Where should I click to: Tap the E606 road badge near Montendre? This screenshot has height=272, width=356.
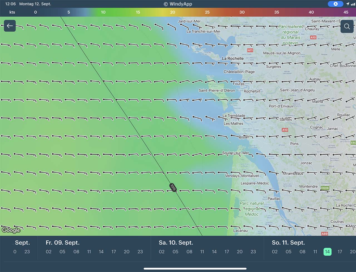325,188
